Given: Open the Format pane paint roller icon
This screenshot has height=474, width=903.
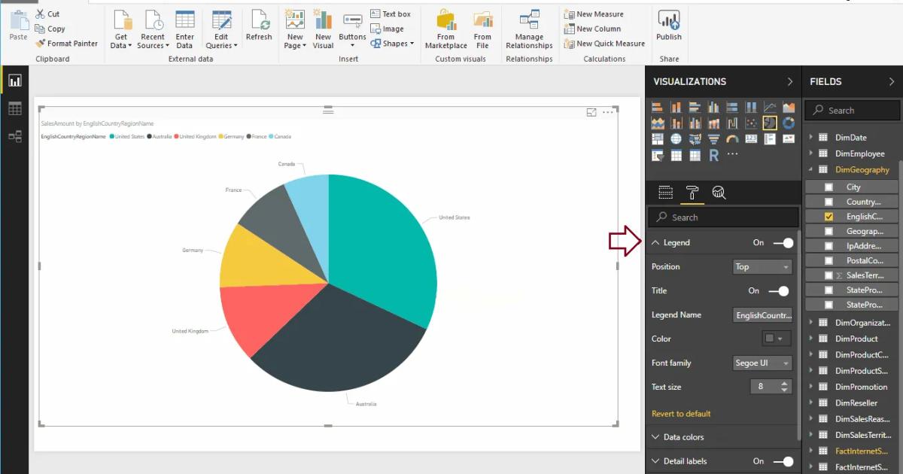Looking at the screenshot, I should pyautogui.click(x=692, y=193).
